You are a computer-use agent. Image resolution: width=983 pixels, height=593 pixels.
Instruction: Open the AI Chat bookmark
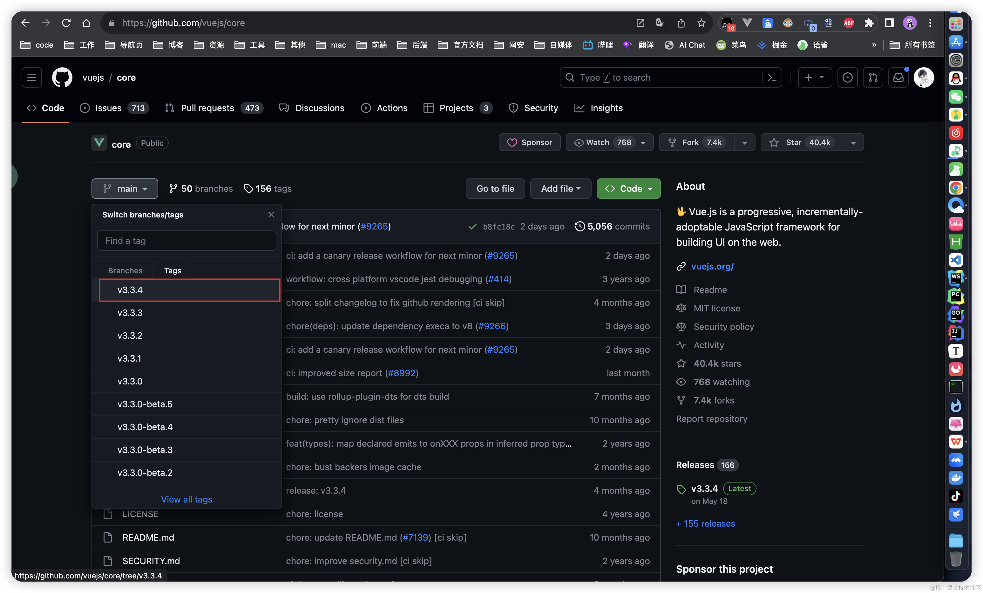tap(685, 45)
